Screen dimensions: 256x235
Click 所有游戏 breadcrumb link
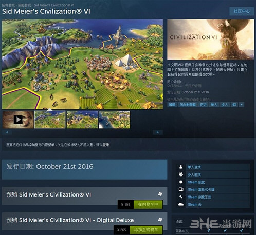(8, 5)
